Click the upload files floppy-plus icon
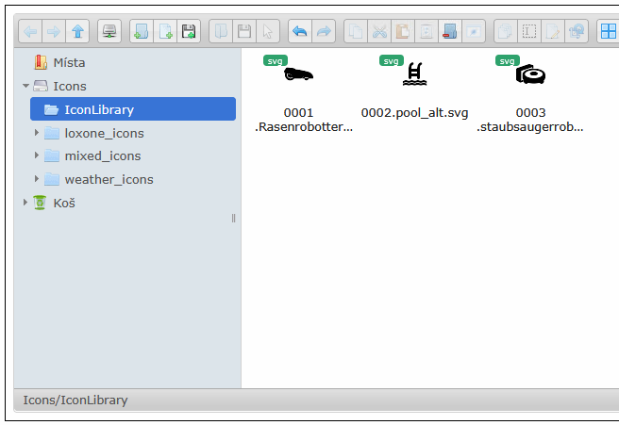This screenshot has width=619, height=425. tap(189, 31)
